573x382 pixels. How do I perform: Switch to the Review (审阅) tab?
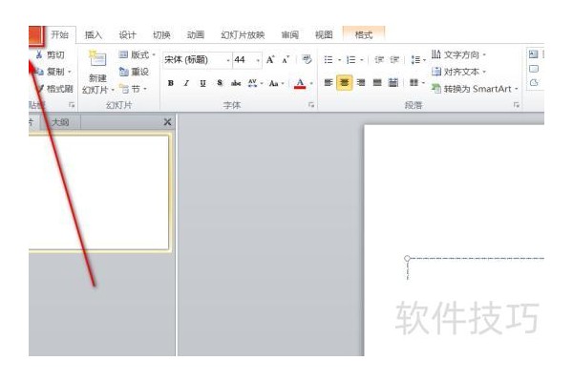pos(289,34)
